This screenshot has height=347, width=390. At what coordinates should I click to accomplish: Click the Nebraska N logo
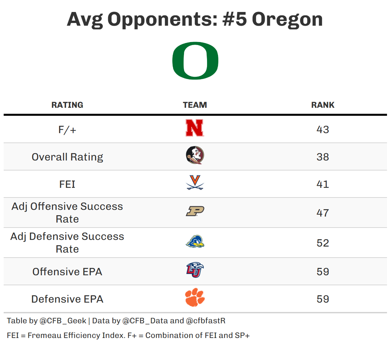(195, 128)
